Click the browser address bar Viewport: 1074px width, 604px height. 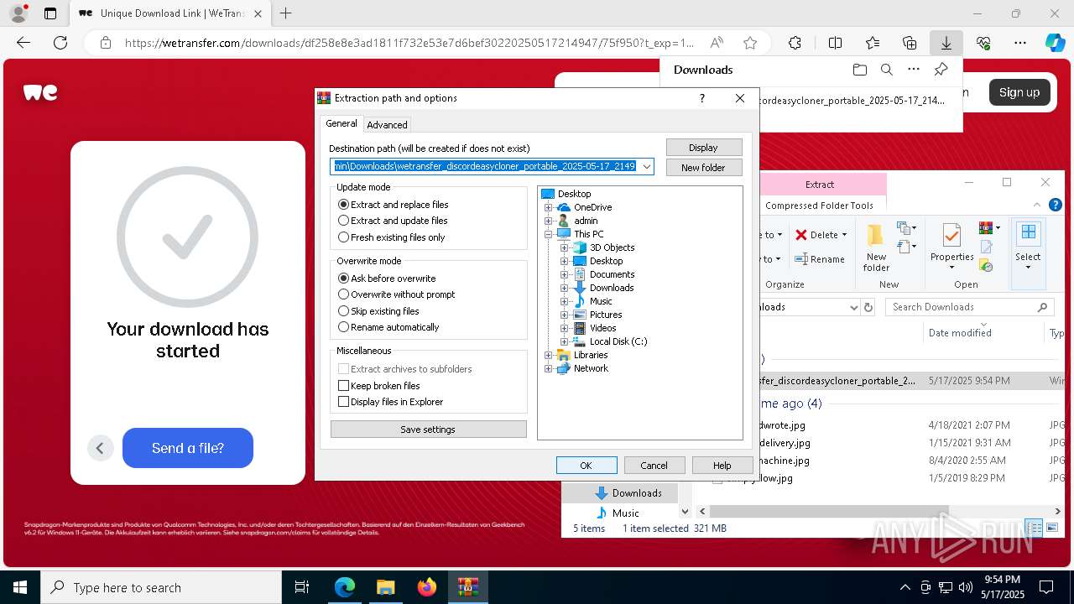click(x=409, y=43)
